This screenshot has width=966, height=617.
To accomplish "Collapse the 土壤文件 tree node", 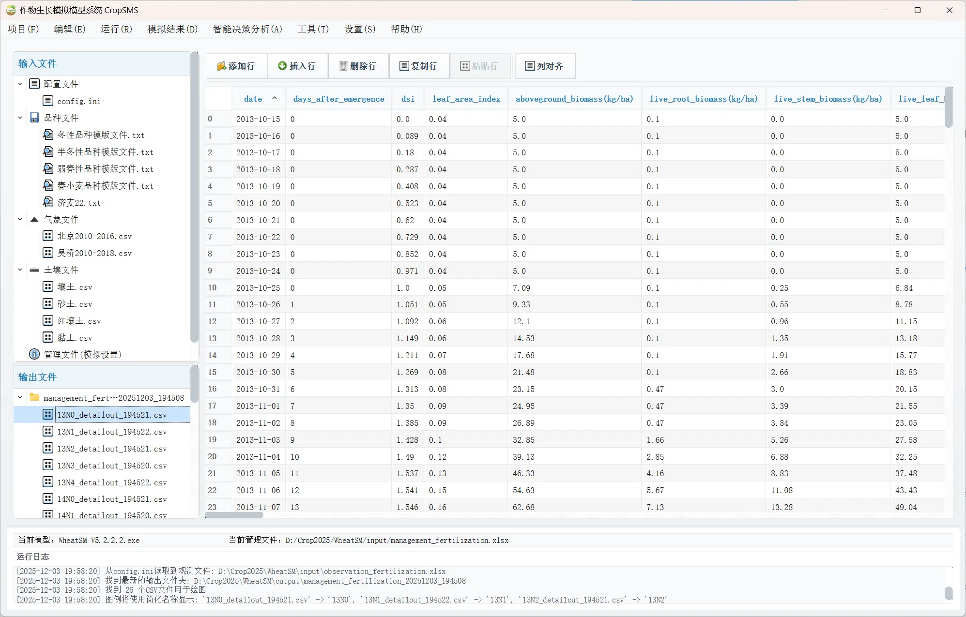I will click(x=20, y=270).
